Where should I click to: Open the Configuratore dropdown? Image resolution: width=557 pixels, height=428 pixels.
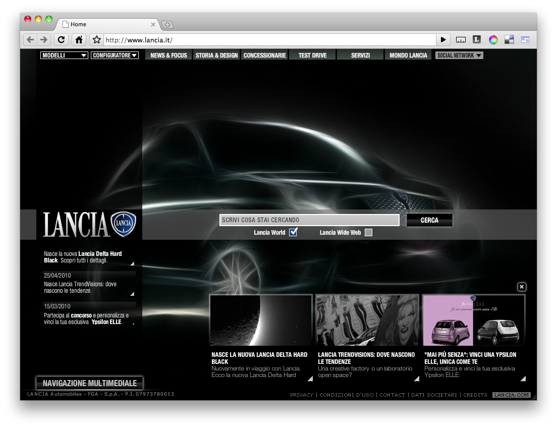(x=115, y=55)
